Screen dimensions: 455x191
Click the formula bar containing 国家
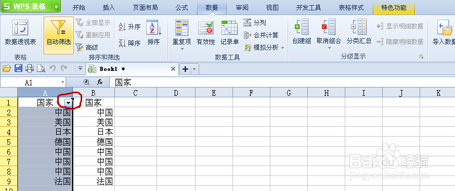(282, 83)
